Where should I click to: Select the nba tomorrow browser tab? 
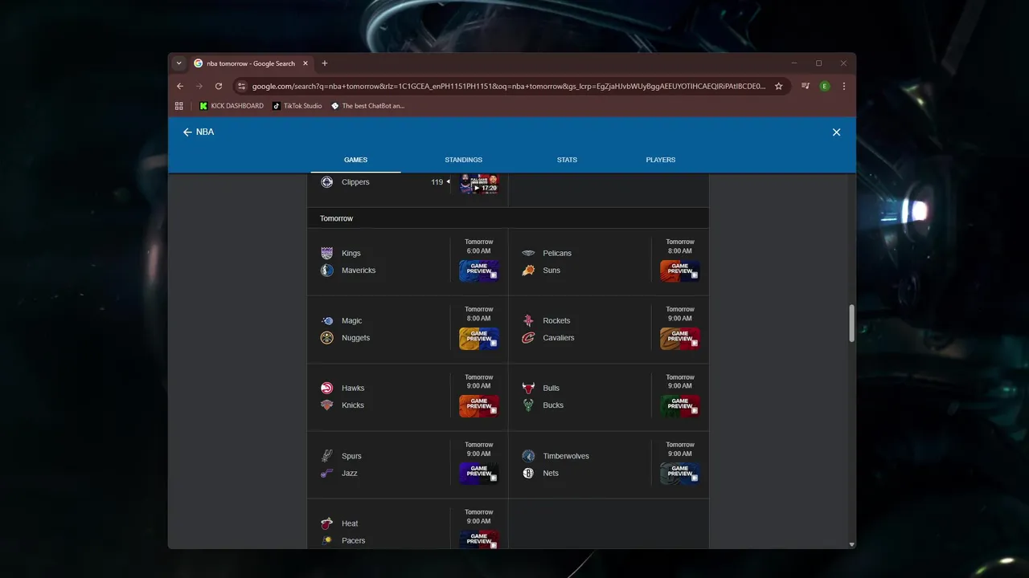click(251, 63)
